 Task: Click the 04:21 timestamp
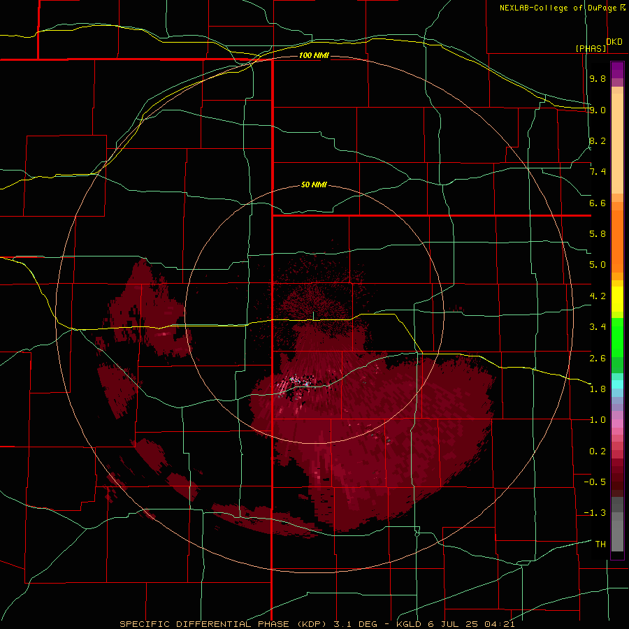(500, 624)
